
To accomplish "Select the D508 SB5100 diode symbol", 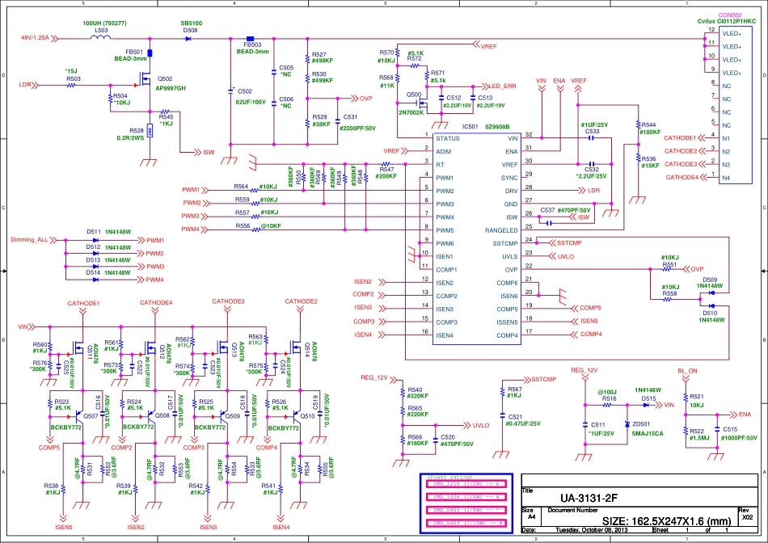I will point(188,37).
